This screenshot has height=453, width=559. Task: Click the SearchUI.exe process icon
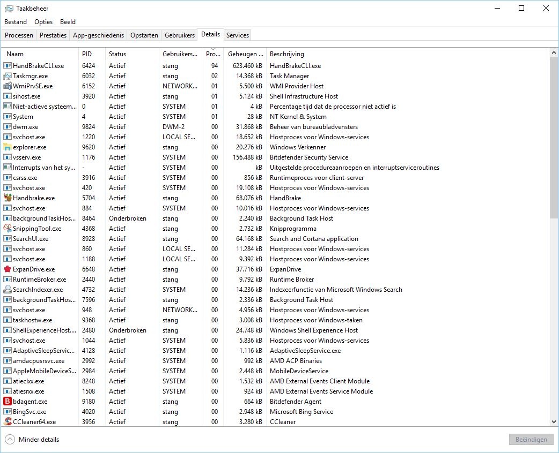click(7, 239)
